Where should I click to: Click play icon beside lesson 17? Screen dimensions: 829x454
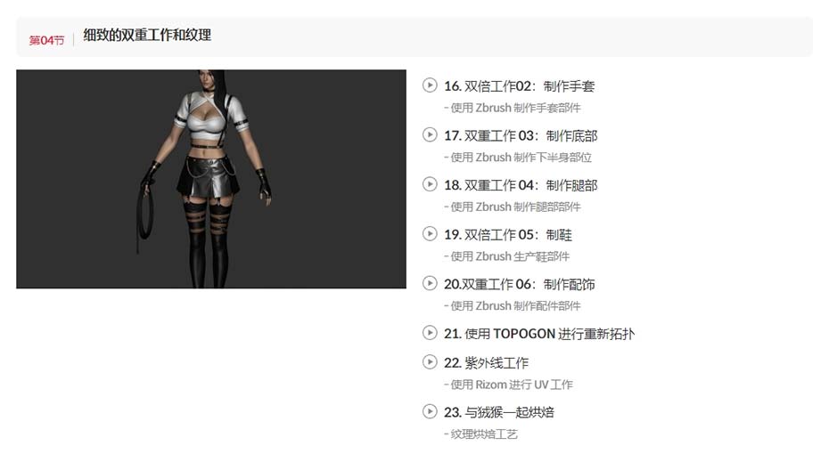430,134
